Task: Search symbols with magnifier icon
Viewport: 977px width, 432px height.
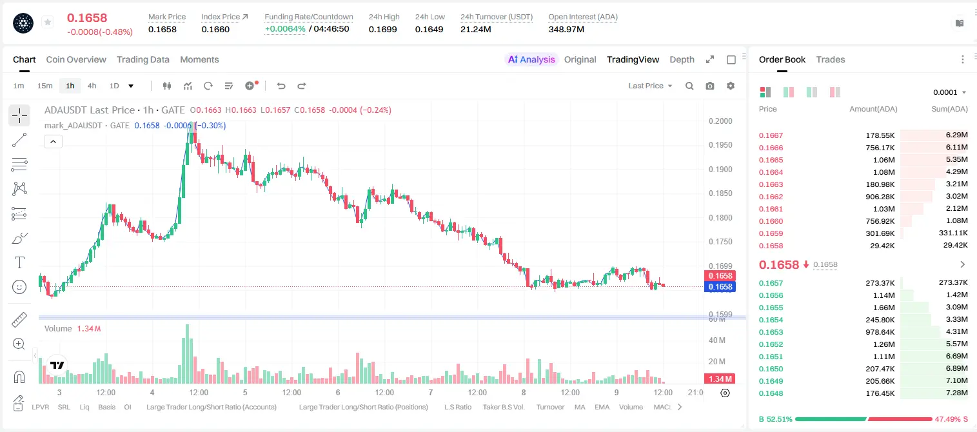Action: (689, 86)
